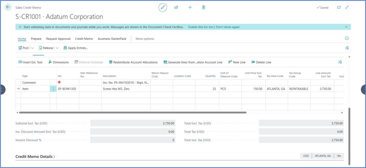Screen dimensions: 366x168
Task: Click the horizontal scrollbar of the lines grid
Action: [132, 112]
